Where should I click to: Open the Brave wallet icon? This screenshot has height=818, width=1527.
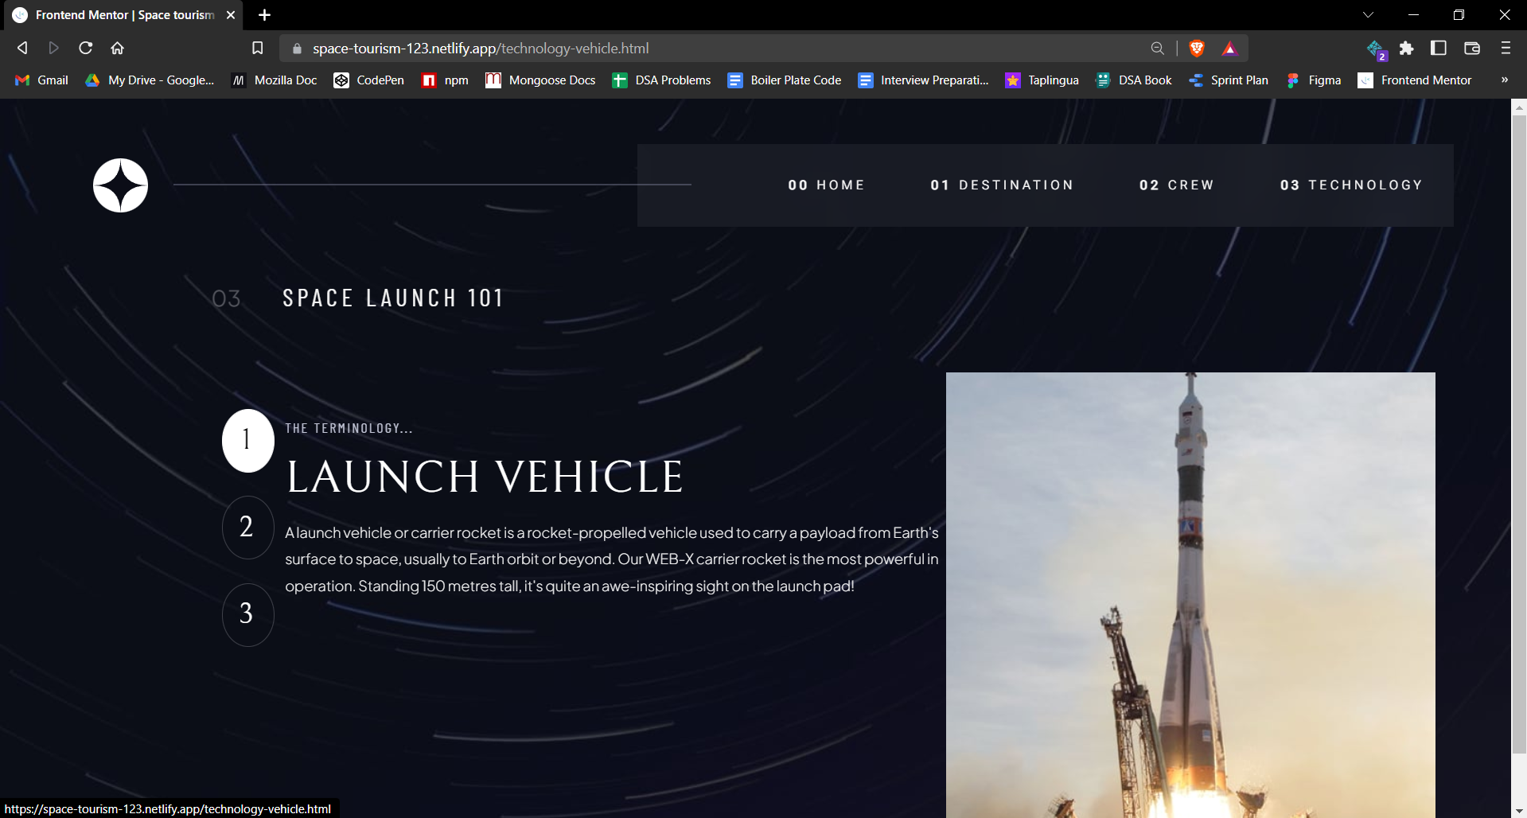(1471, 49)
